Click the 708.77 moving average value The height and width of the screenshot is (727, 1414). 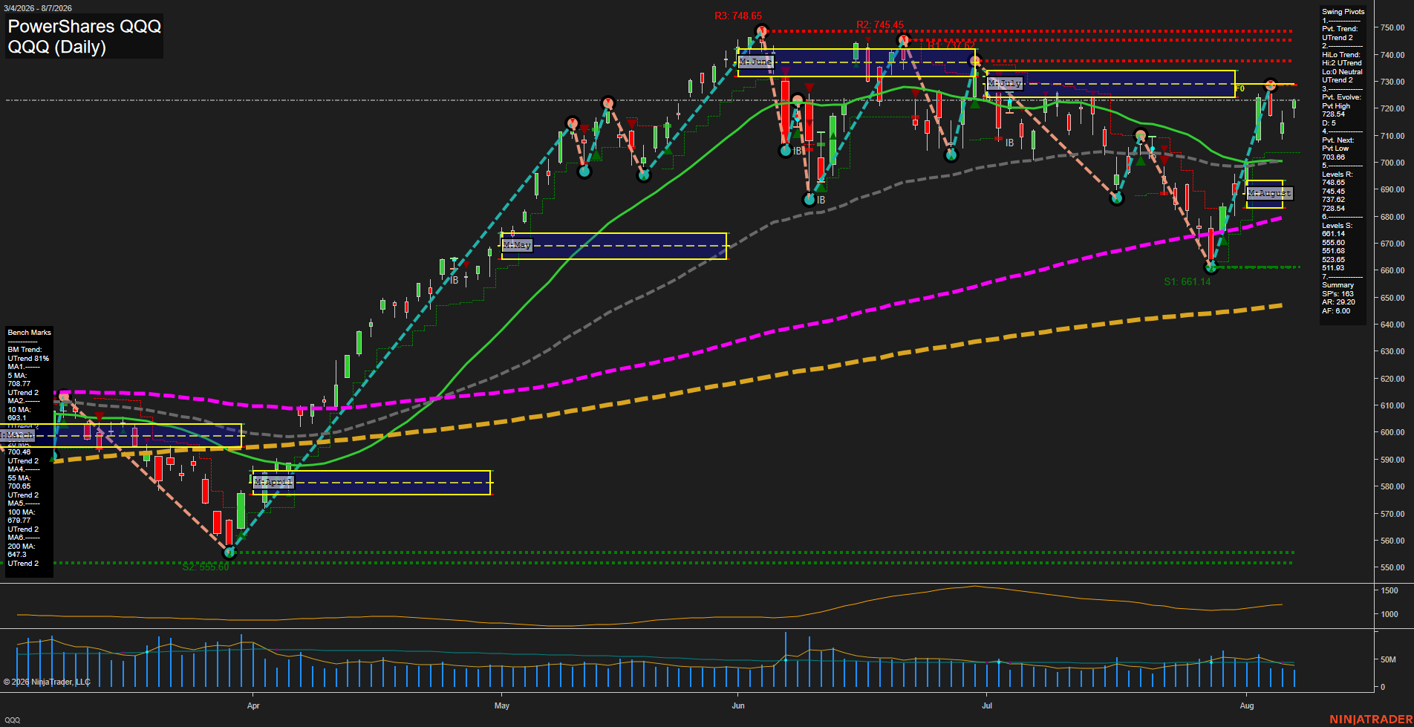pos(19,384)
